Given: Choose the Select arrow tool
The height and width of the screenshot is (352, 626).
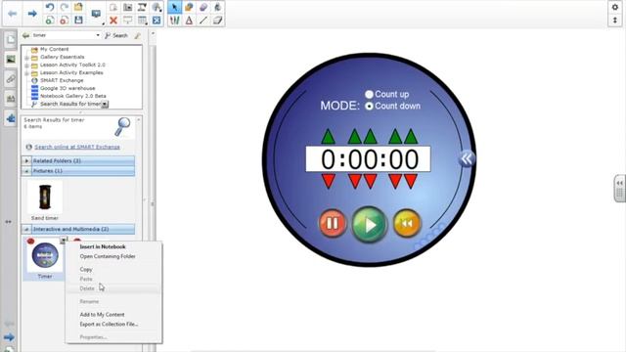Looking at the screenshot, I should click(x=174, y=7).
